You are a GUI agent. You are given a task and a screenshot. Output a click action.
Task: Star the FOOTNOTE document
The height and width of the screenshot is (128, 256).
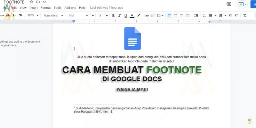coord(32,2)
